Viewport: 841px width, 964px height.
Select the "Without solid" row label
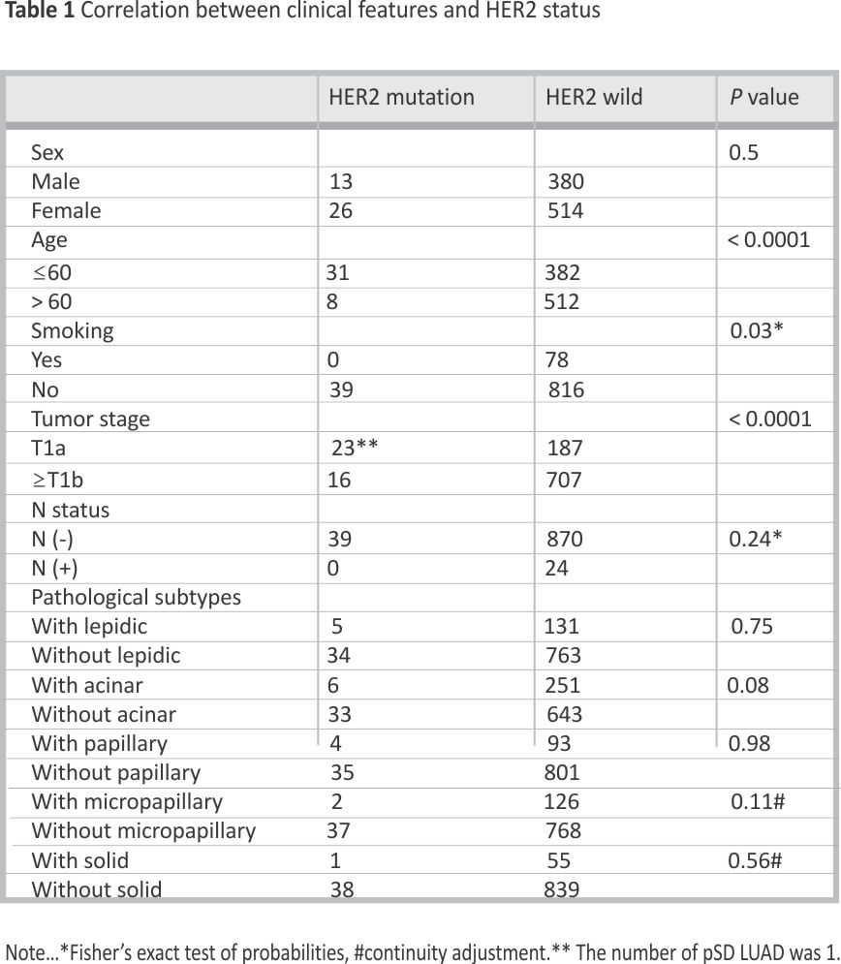[97, 888]
